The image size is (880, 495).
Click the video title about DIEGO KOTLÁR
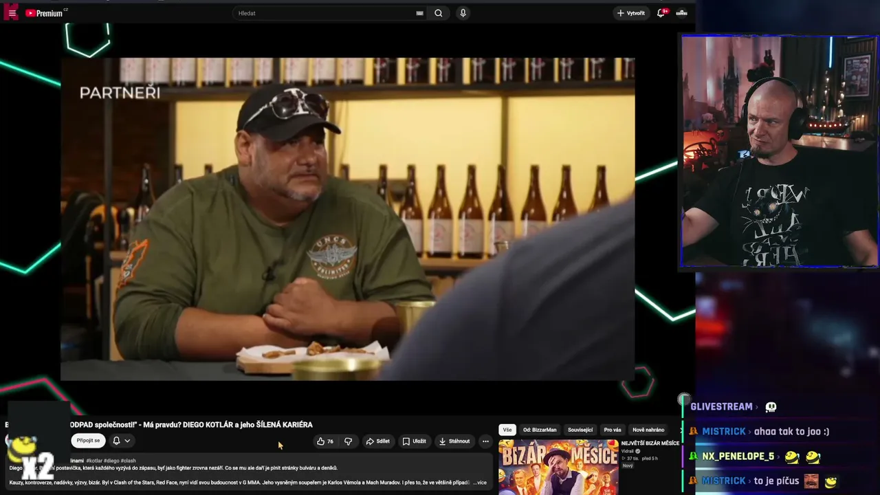coord(191,425)
